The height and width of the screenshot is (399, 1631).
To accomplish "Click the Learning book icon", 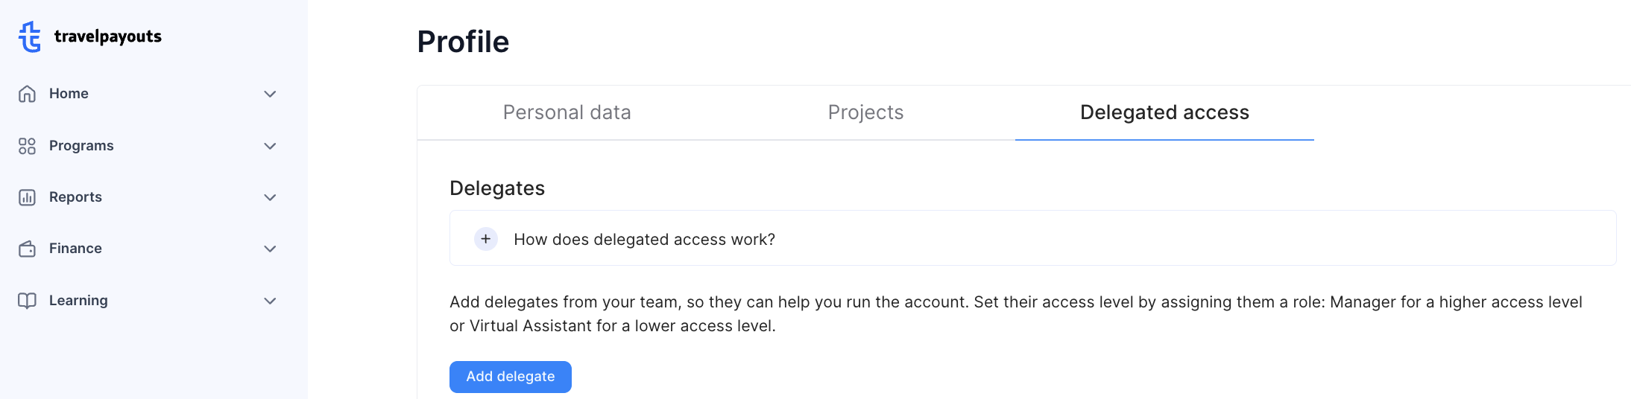I will (x=27, y=301).
